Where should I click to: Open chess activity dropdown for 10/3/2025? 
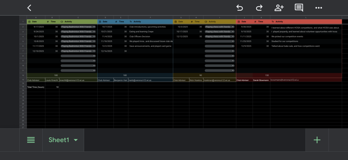click(x=232, y=27)
